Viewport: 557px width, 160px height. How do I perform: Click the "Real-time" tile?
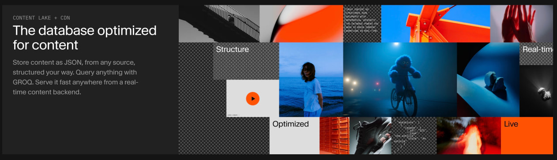tap(536, 54)
